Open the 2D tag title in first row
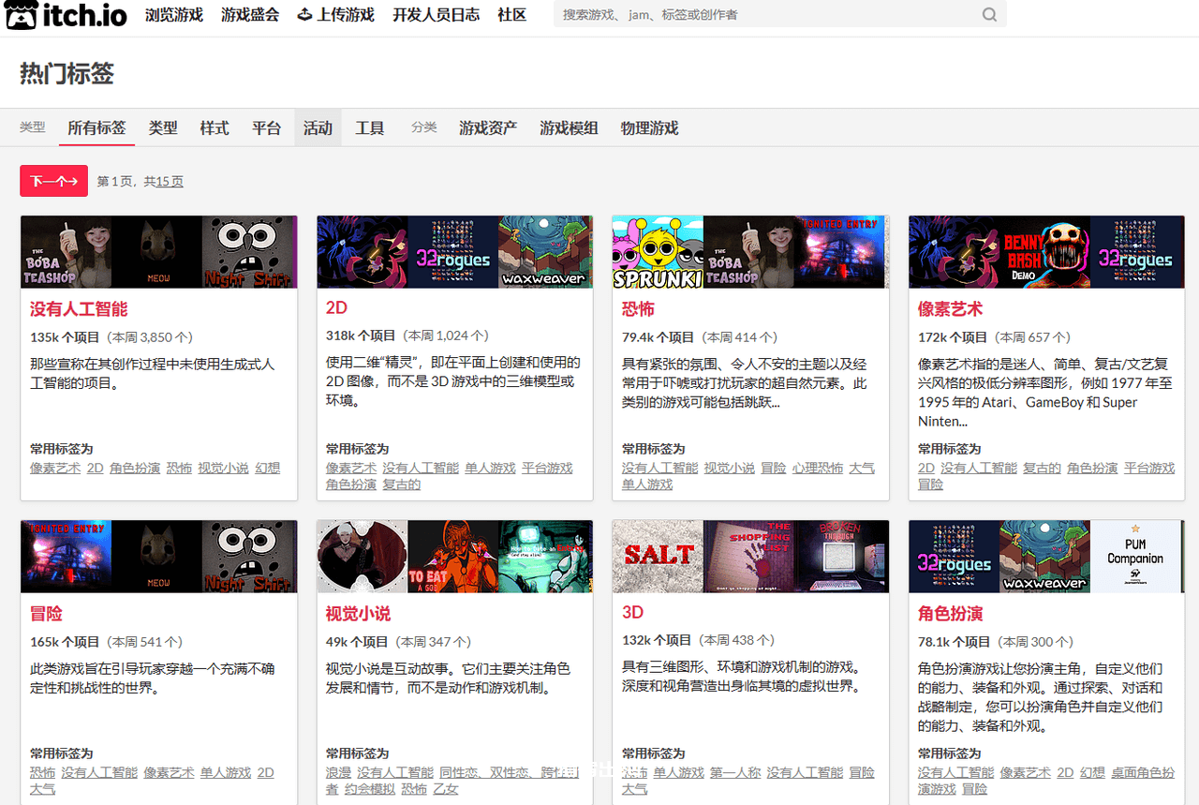 tap(337, 307)
